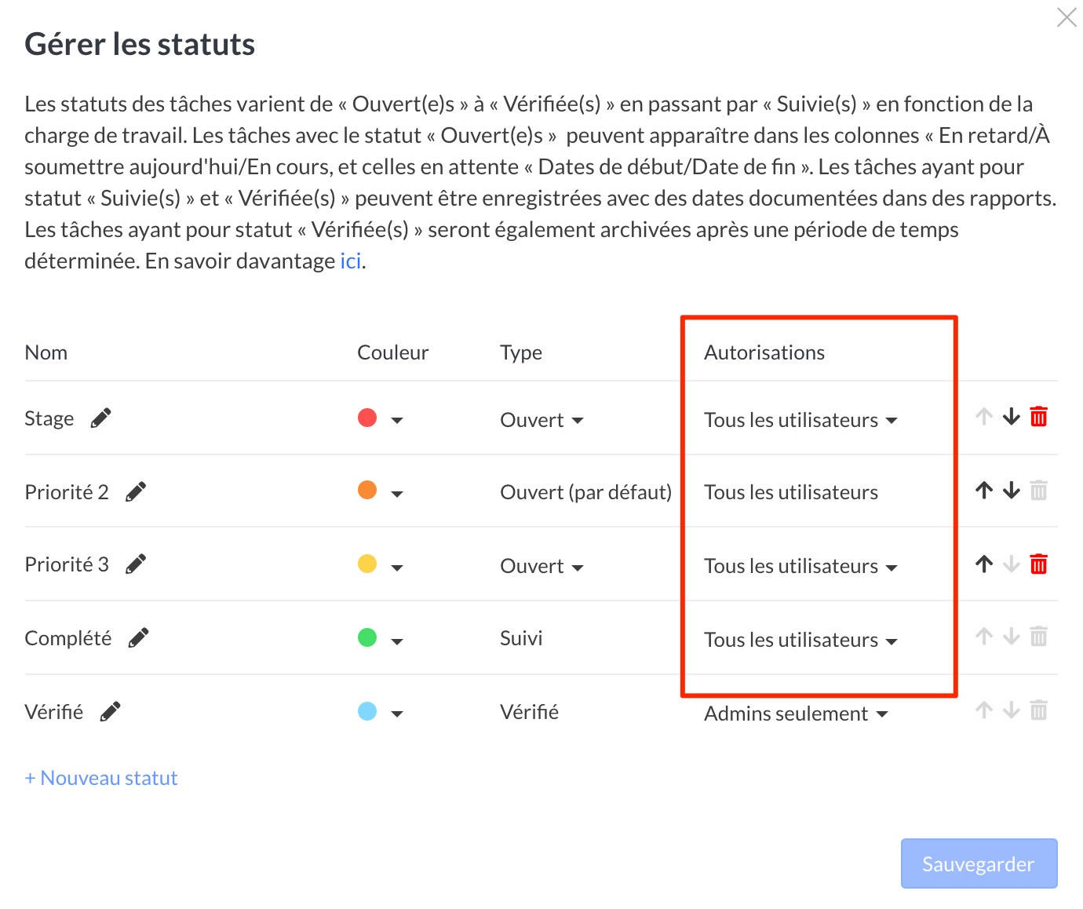This screenshot has height=909, width=1083.
Task: Add a new status via Nouveau statut
Action: [x=101, y=778]
